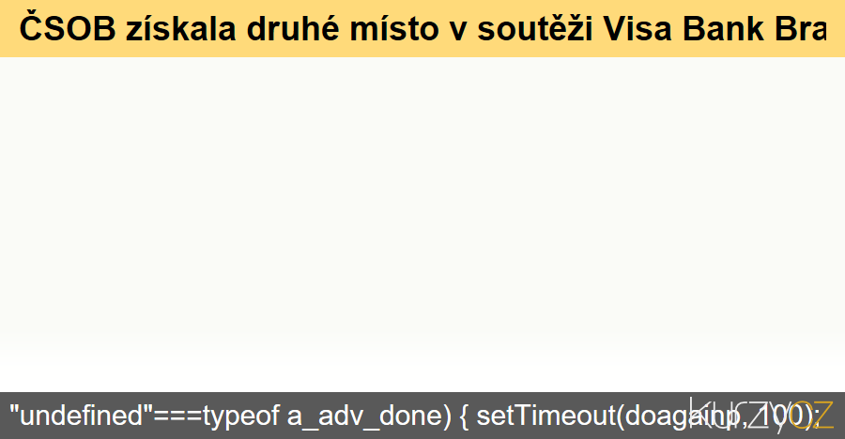Click the truncated 'Bra' word in the headline
Screen dimensions: 845x439
(800, 28)
